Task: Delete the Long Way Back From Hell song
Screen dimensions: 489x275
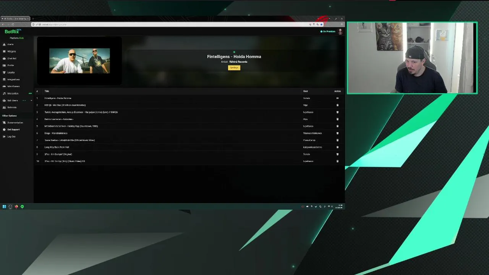Action: [337, 147]
